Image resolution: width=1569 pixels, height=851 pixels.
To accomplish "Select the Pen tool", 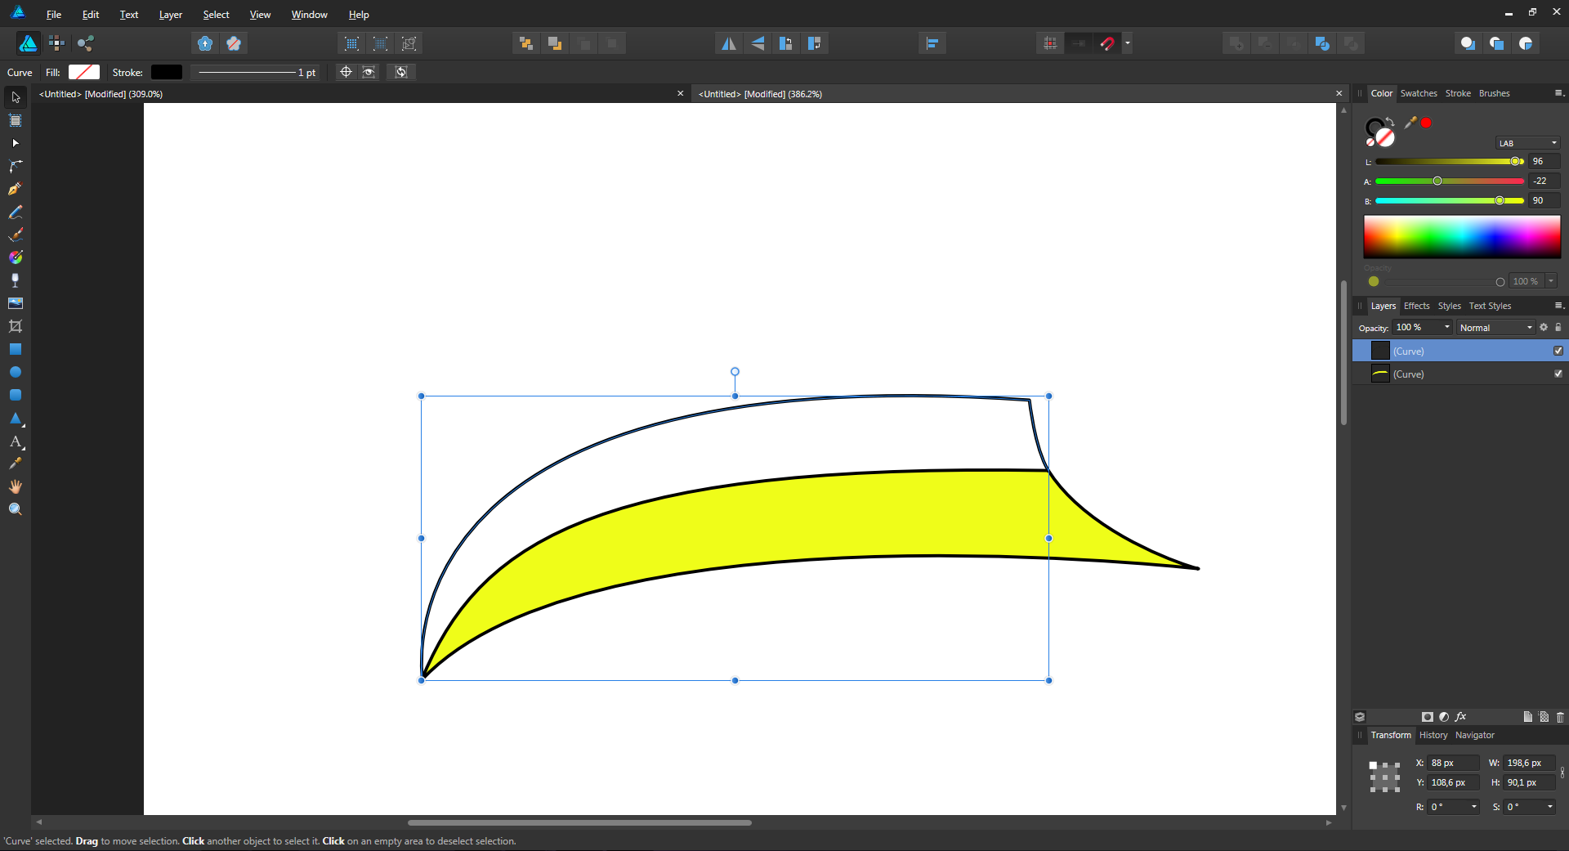I will click(x=15, y=189).
